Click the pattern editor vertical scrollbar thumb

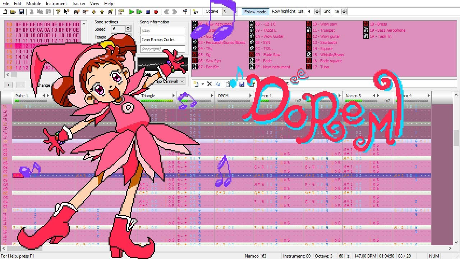pyautogui.click(x=456, y=138)
